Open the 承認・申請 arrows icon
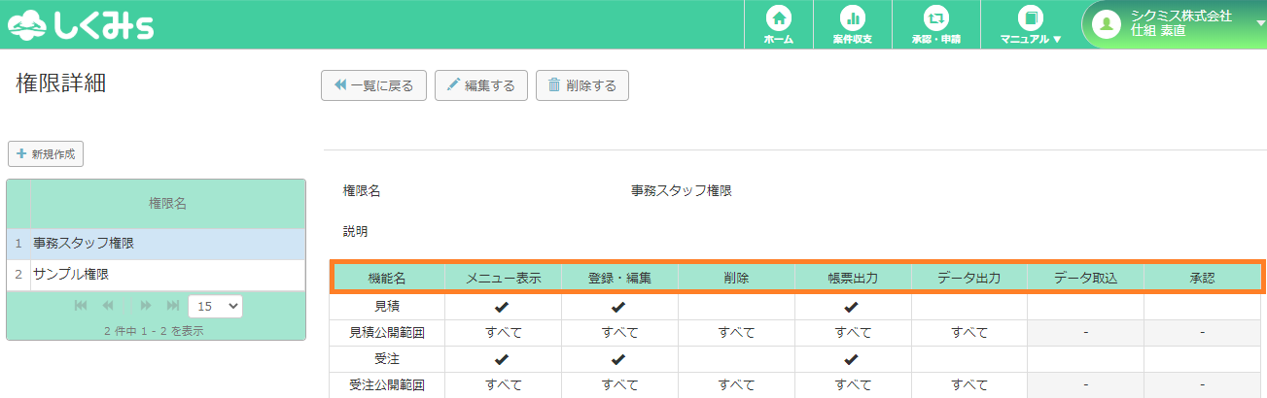 935,18
